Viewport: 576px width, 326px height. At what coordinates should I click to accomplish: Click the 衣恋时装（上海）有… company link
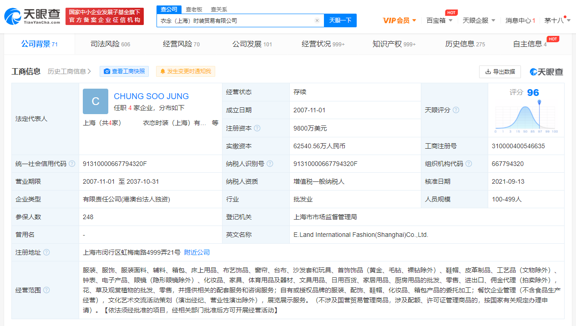175,123
